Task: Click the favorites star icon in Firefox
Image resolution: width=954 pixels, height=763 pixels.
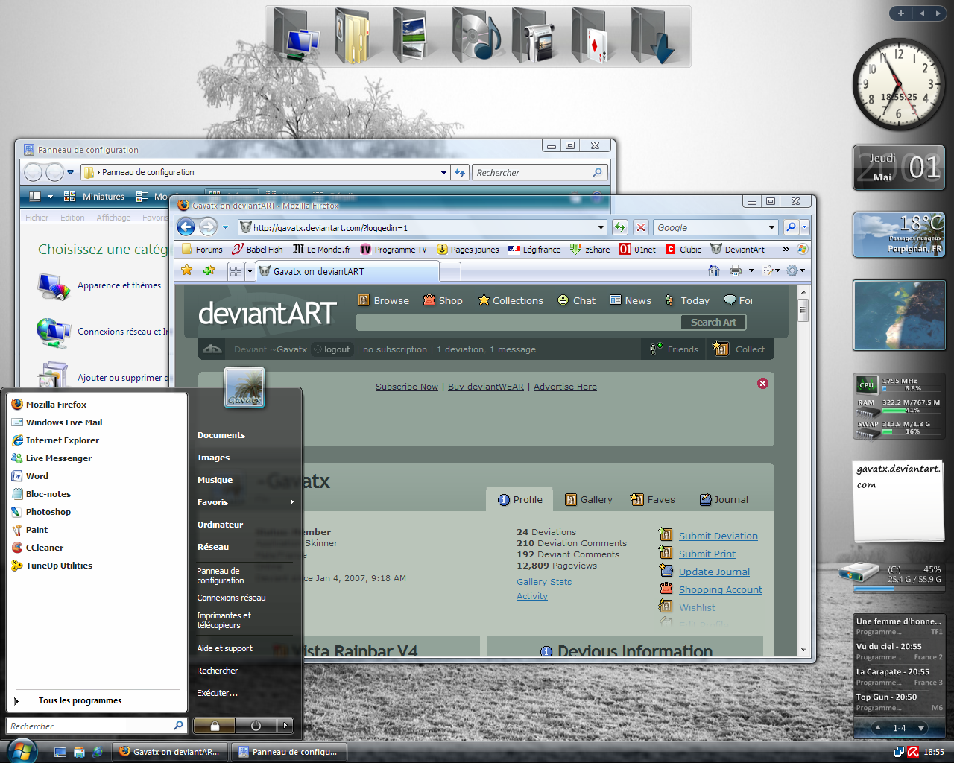Action: pos(186,270)
